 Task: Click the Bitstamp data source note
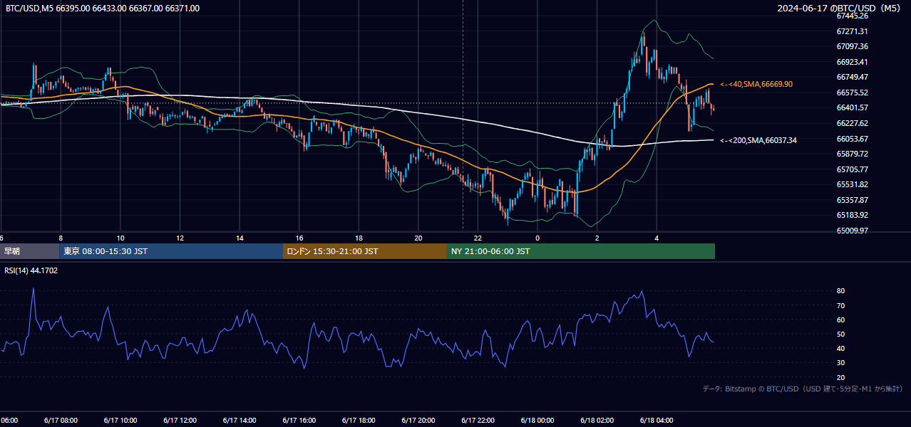coord(803,389)
